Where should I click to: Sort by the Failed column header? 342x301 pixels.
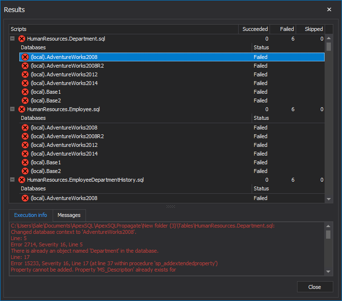(x=283, y=29)
